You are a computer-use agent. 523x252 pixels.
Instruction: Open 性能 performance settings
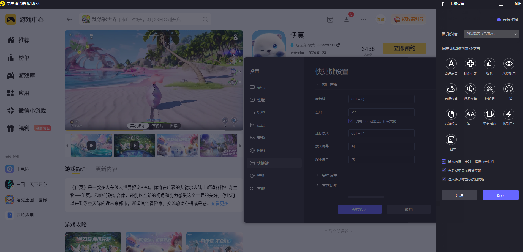click(274, 100)
